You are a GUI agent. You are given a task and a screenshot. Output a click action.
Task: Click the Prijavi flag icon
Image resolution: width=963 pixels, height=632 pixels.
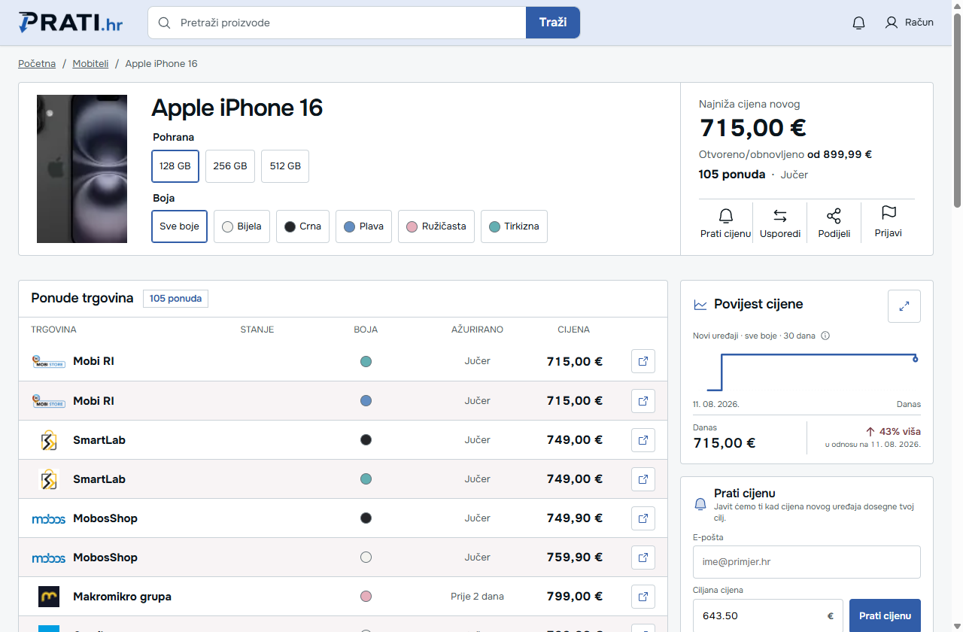889,214
